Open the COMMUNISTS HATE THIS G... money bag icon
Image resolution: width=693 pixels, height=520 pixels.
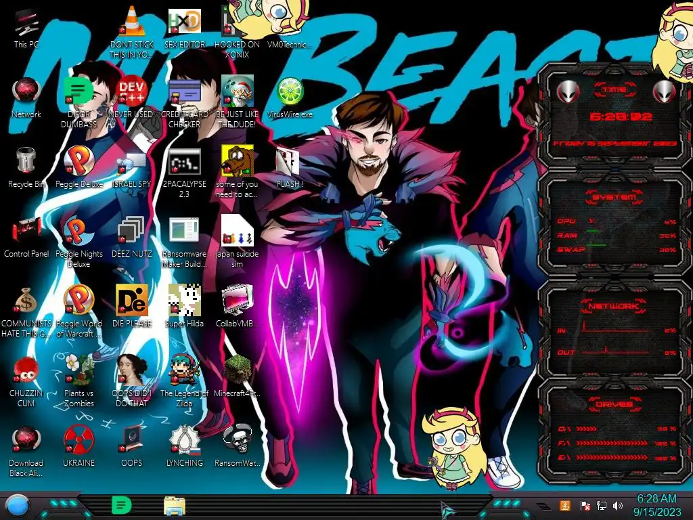tap(26, 301)
